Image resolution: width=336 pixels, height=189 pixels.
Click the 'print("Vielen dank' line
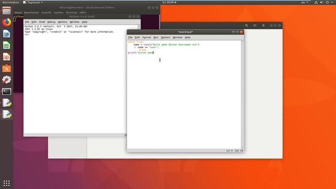pyautogui.click(x=141, y=52)
